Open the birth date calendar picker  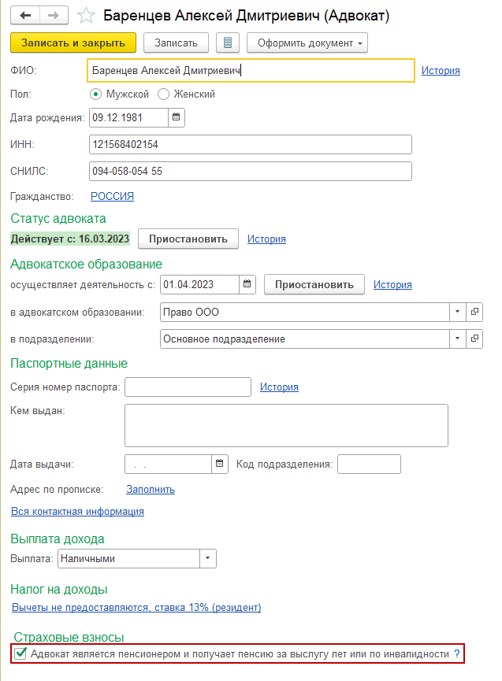(177, 118)
